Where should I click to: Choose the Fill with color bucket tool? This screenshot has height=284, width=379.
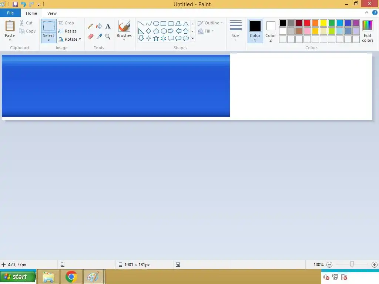coord(99,26)
